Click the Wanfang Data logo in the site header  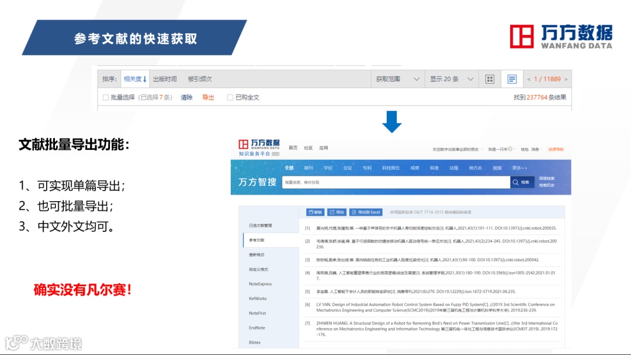click(x=259, y=147)
